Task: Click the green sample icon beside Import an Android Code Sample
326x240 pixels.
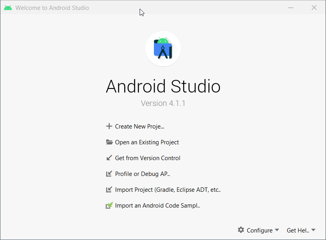Action: [109, 205]
